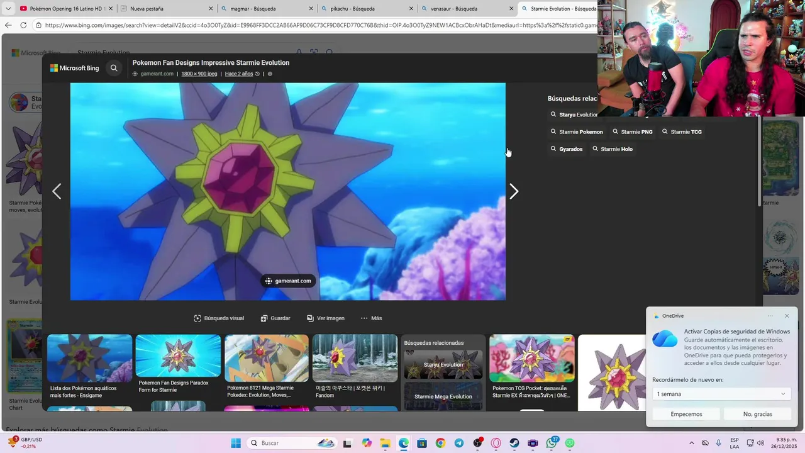Screen dimensions: 805x453
Task: Open the '1 semana' reminder dropdown in OneDrive
Action: 721,394
